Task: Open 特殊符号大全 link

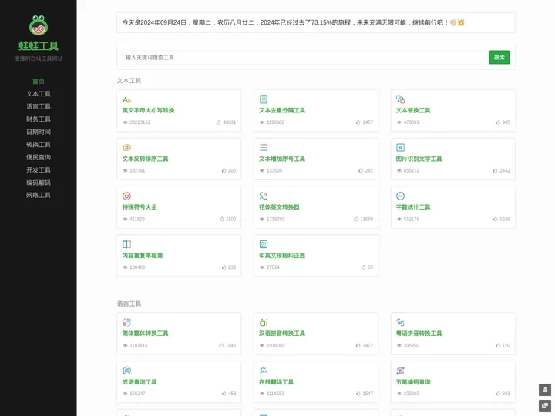Action: 140,207
